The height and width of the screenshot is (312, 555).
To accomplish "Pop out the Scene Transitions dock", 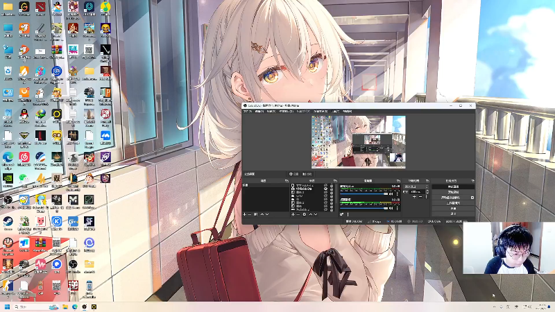I will tap(427, 181).
